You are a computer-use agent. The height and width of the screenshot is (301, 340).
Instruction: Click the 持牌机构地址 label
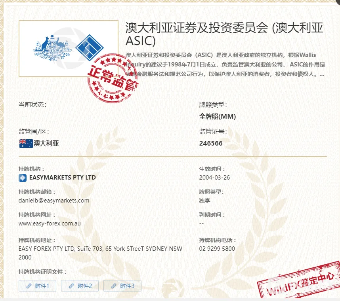[37, 240]
